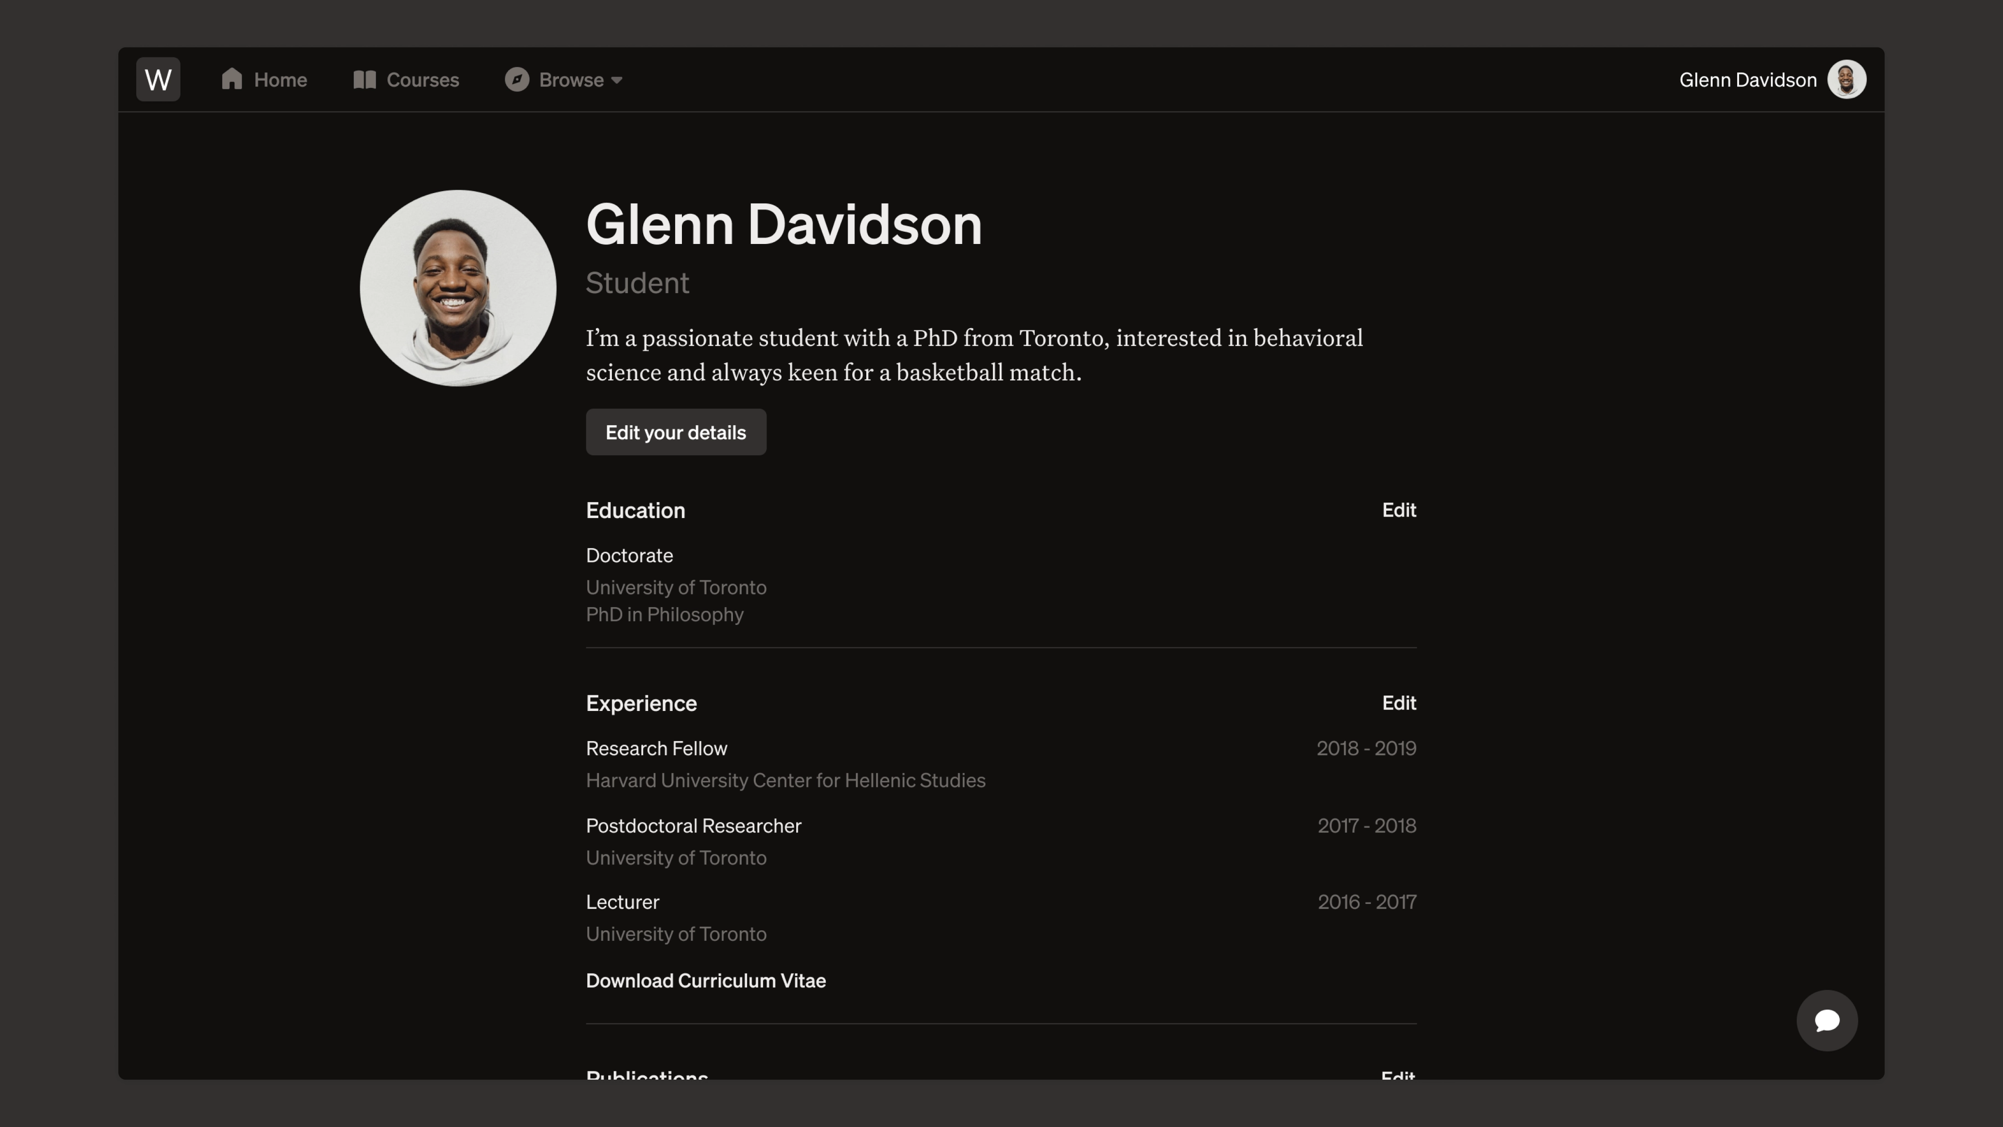This screenshot has width=2003, height=1127.
Task: Click the Courses book icon
Action: [x=364, y=79]
